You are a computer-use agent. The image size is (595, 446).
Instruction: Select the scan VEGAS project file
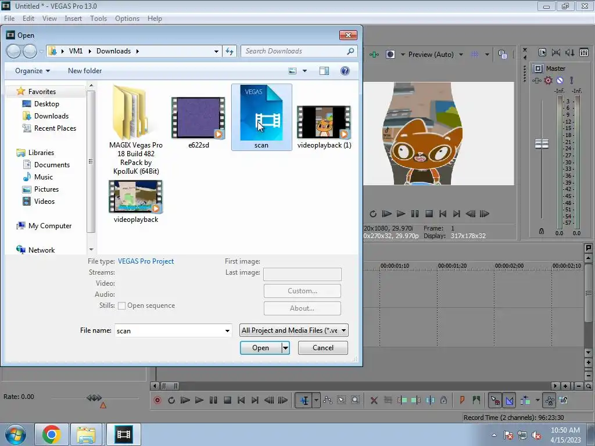click(261, 117)
